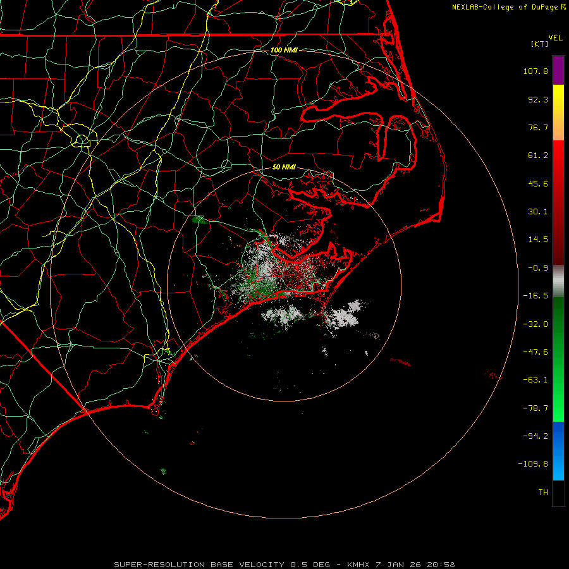Pick the purple band of the velocity scale
The image size is (569, 569).
[x=558, y=70]
